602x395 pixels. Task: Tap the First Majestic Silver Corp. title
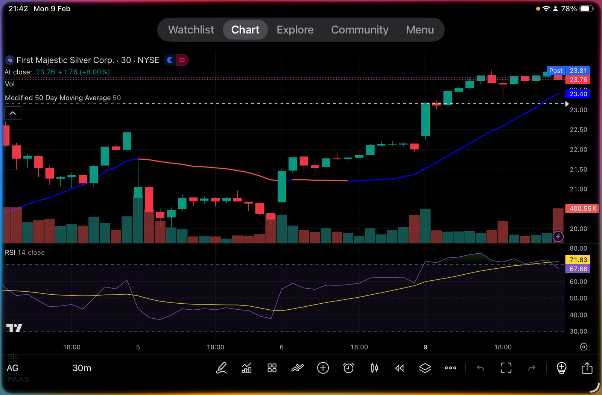point(65,60)
